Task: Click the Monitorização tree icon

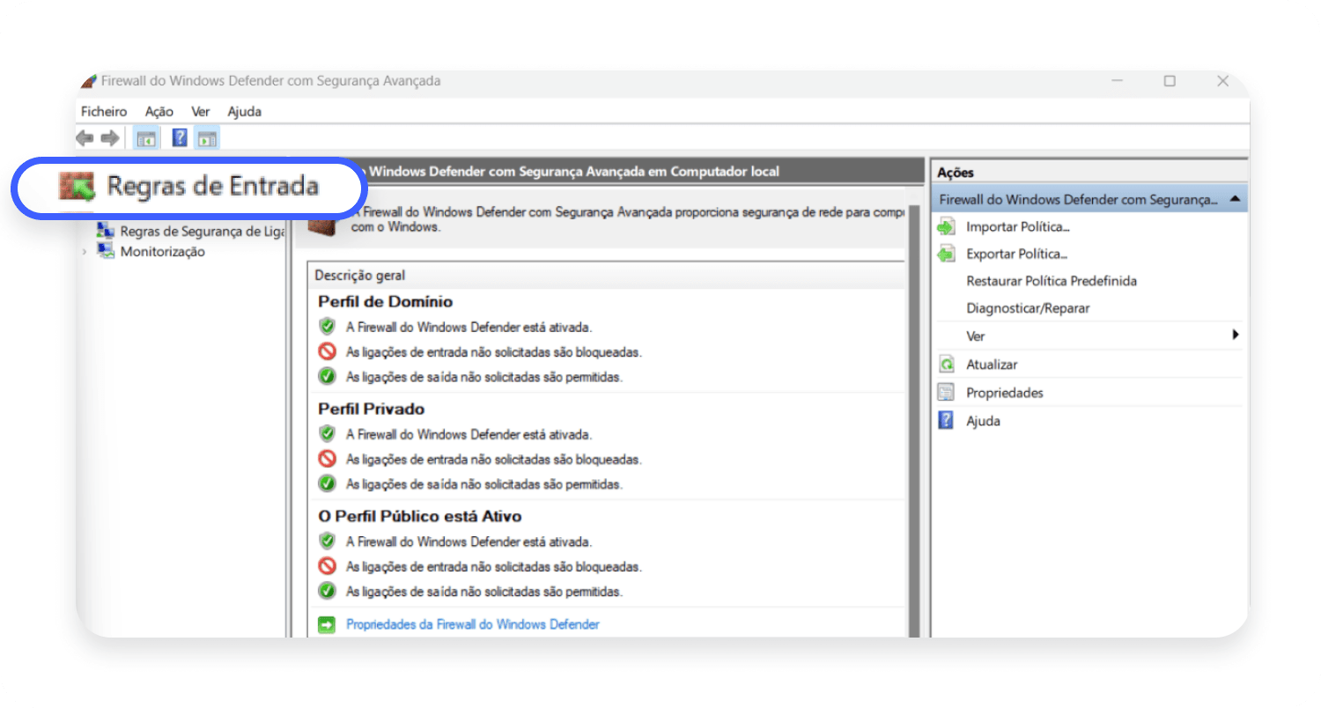Action: [106, 252]
